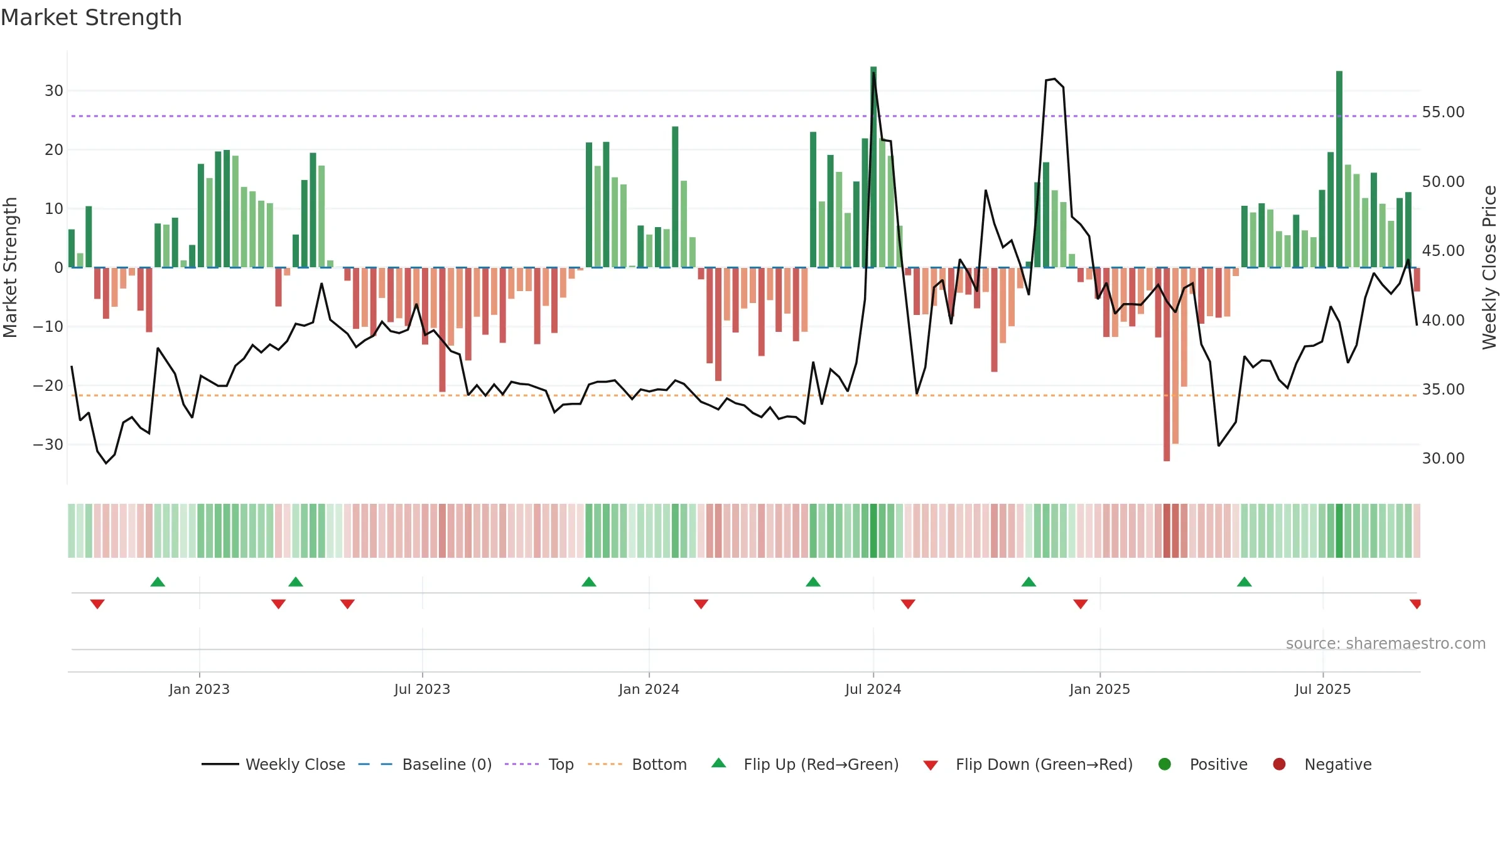Click the tallest green bar near Jul 2025
1507x847 pixels.
tap(1339, 169)
